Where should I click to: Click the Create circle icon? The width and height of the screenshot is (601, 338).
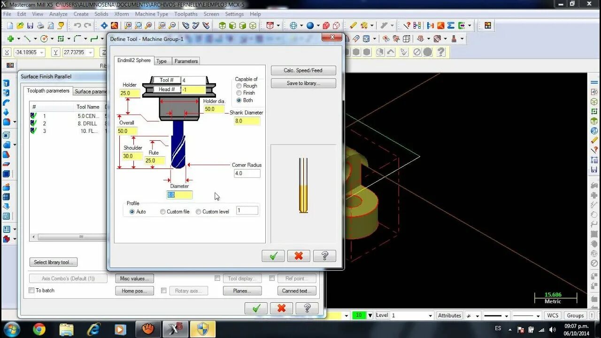coord(44,38)
